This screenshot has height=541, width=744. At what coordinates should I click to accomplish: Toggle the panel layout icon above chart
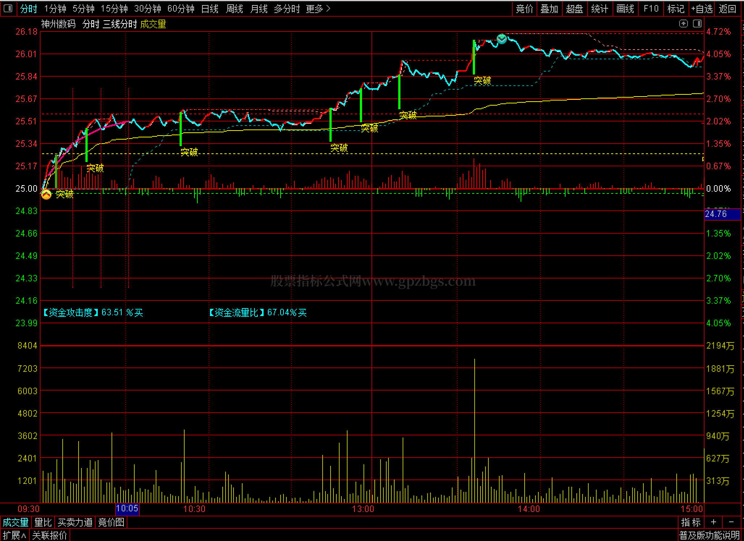pos(697,24)
